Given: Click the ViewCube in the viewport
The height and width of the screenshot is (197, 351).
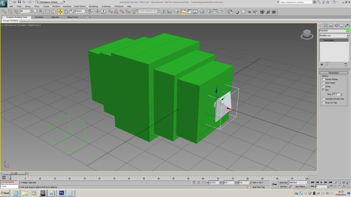Looking at the screenshot, I should tap(306, 34).
